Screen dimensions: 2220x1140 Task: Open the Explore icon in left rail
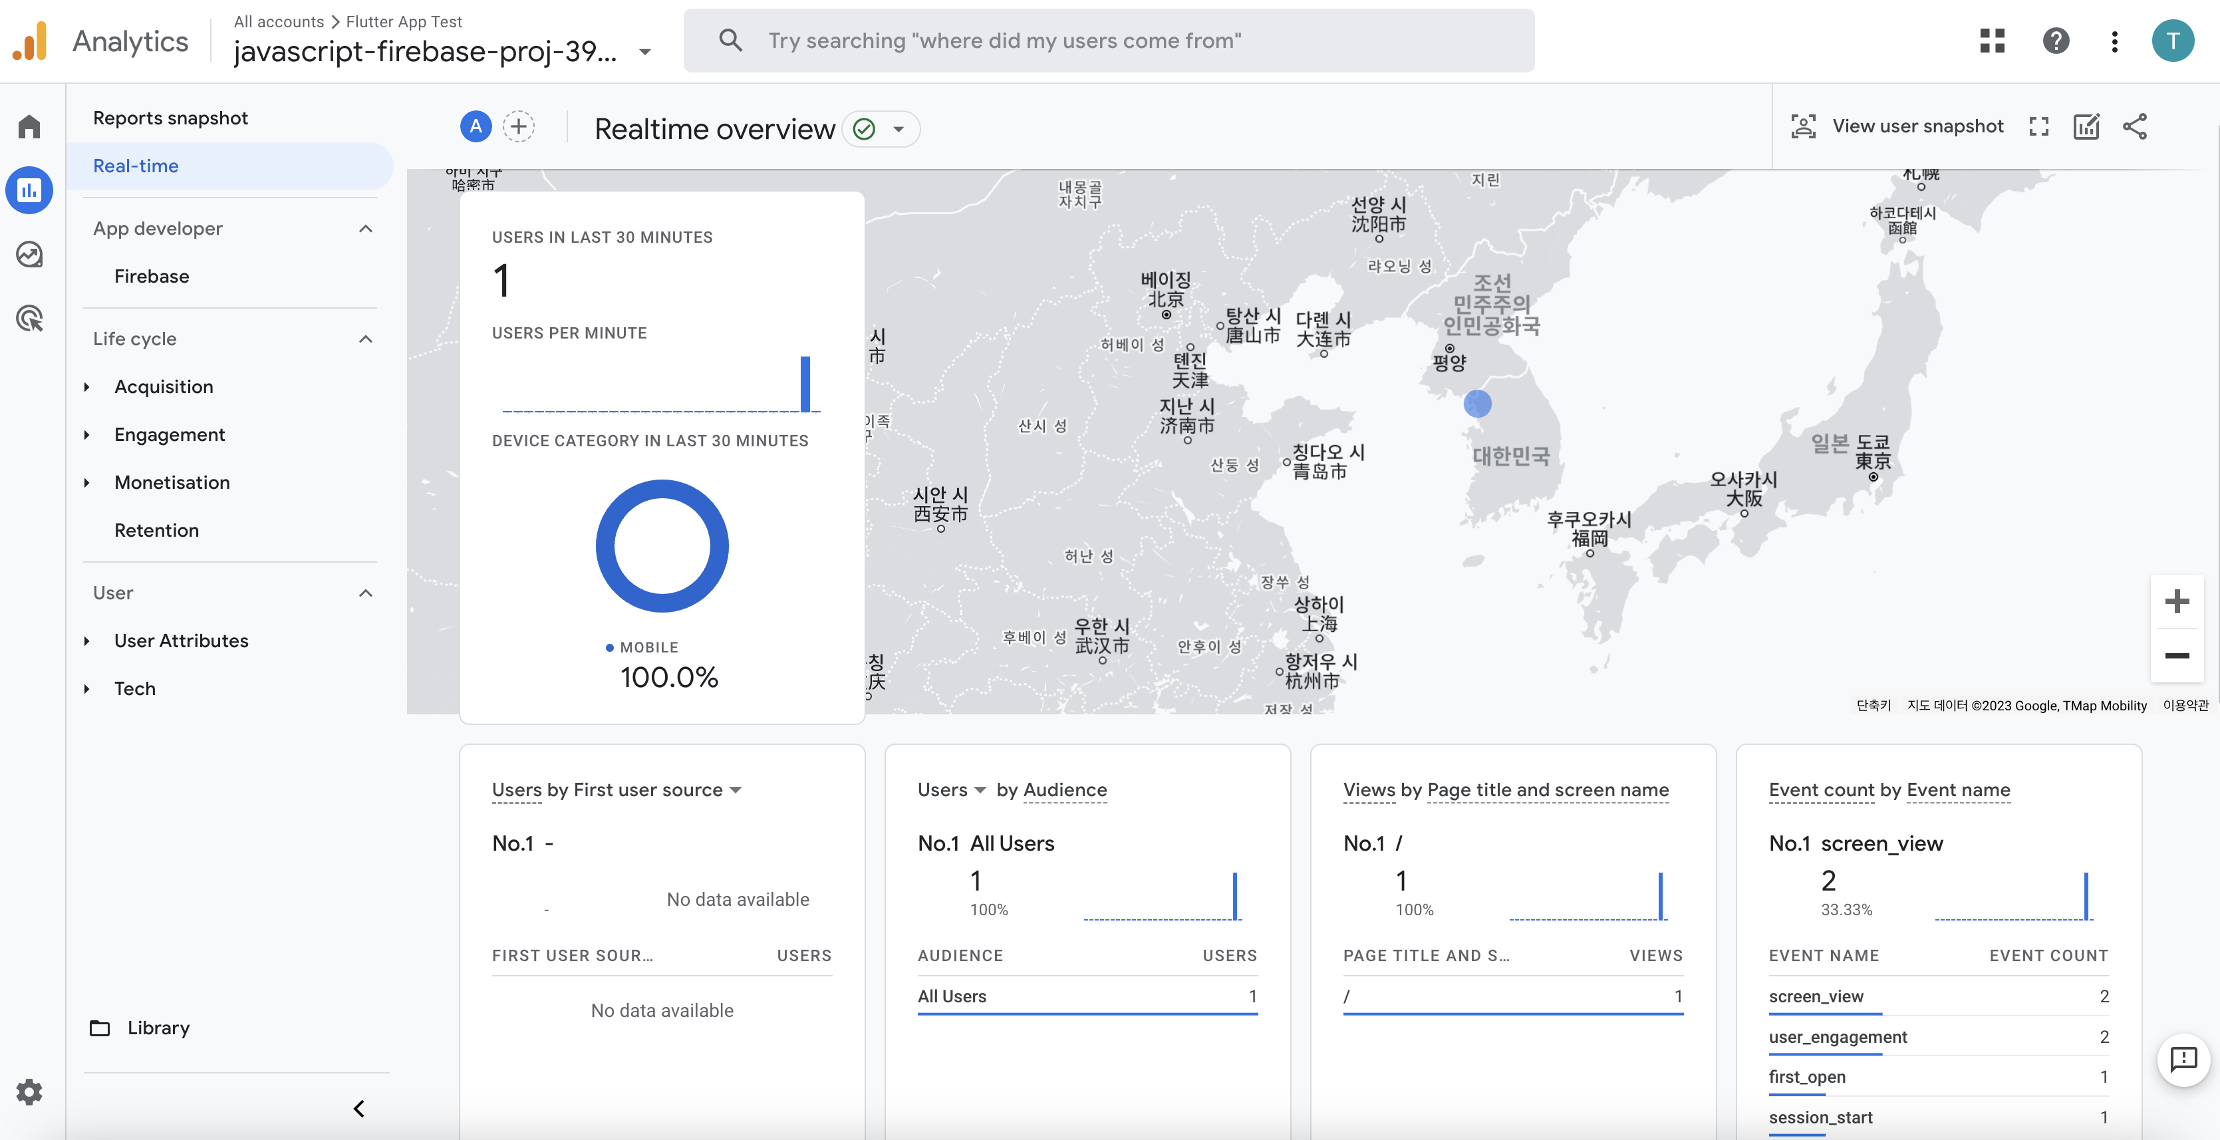pyautogui.click(x=29, y=254)
